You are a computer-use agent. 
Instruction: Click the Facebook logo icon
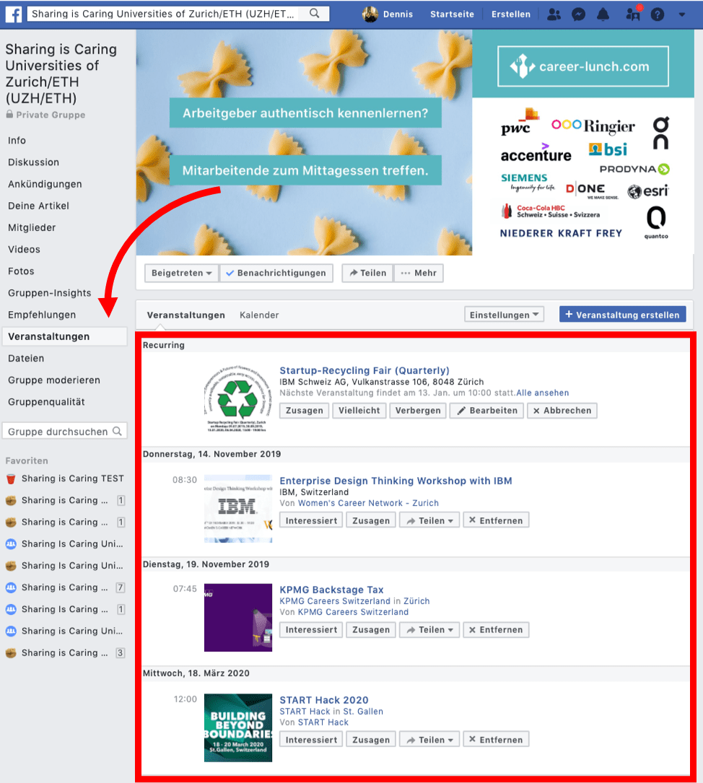point(14,14)
